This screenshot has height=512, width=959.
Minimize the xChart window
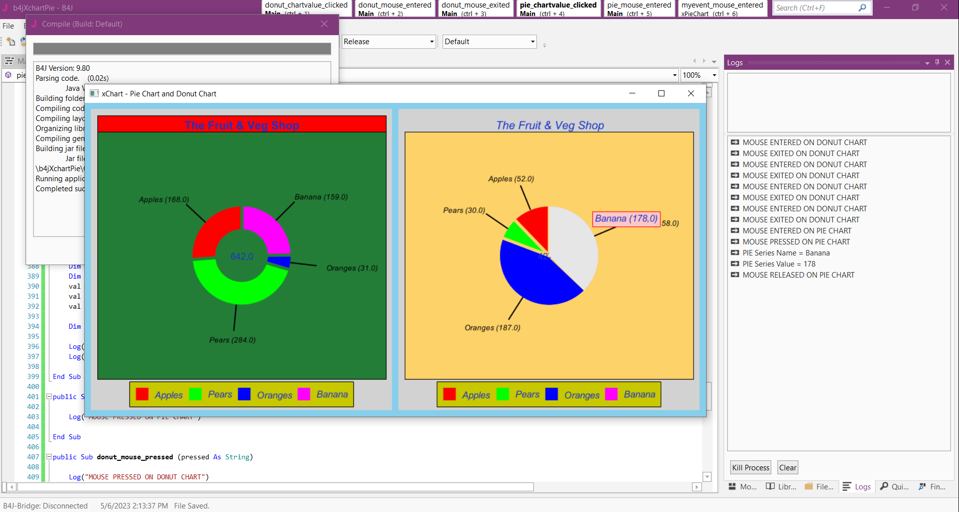click(632, 93)
